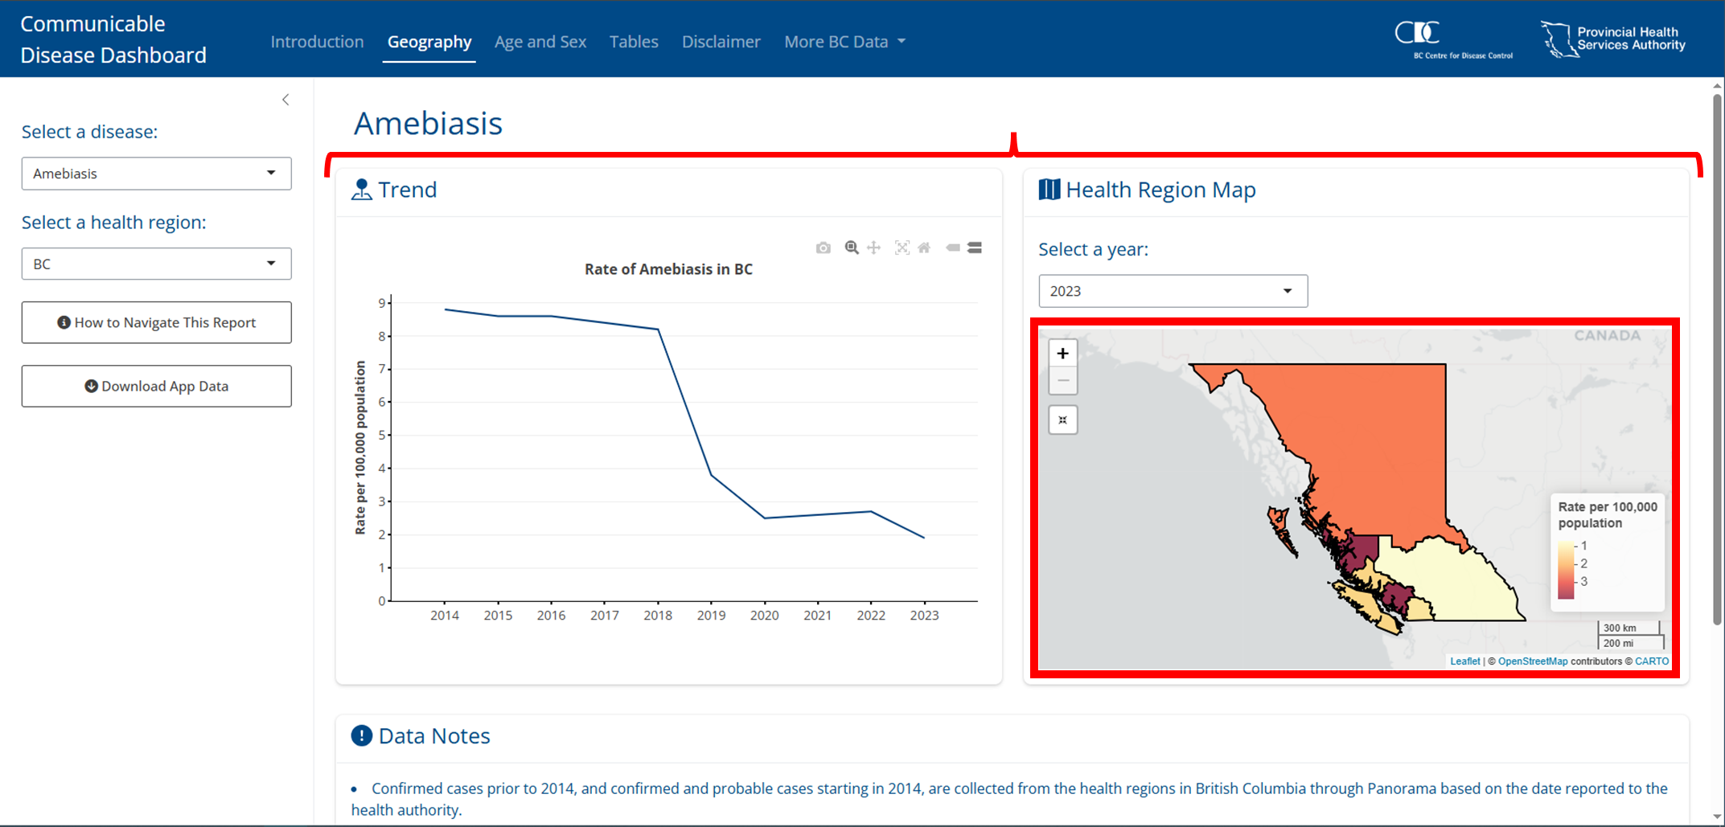Viewport: 1725px width, 827px height.
Task: Open the Tables tab
Action: click(634, 42)
